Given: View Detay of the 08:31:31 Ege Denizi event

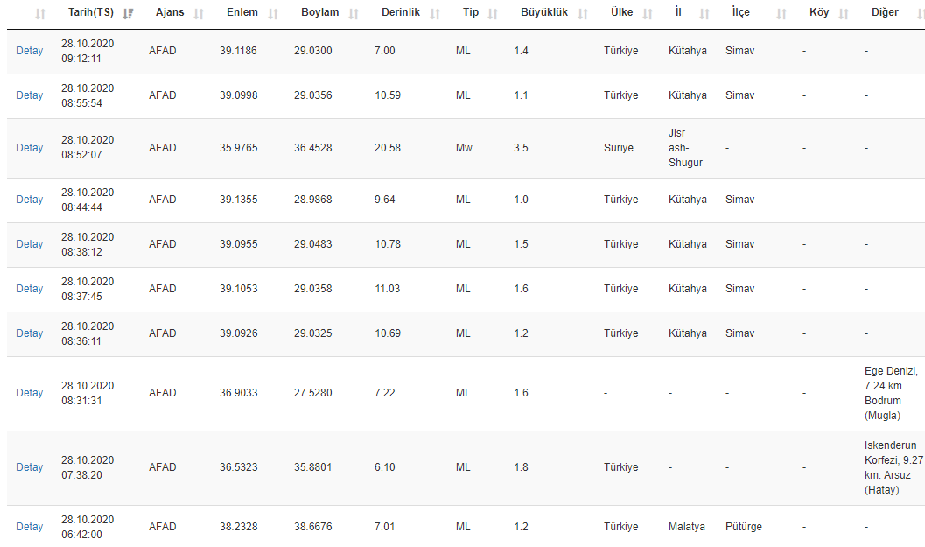Looking at the screenshot, I should pyautogui.click(x=29, y=393).
